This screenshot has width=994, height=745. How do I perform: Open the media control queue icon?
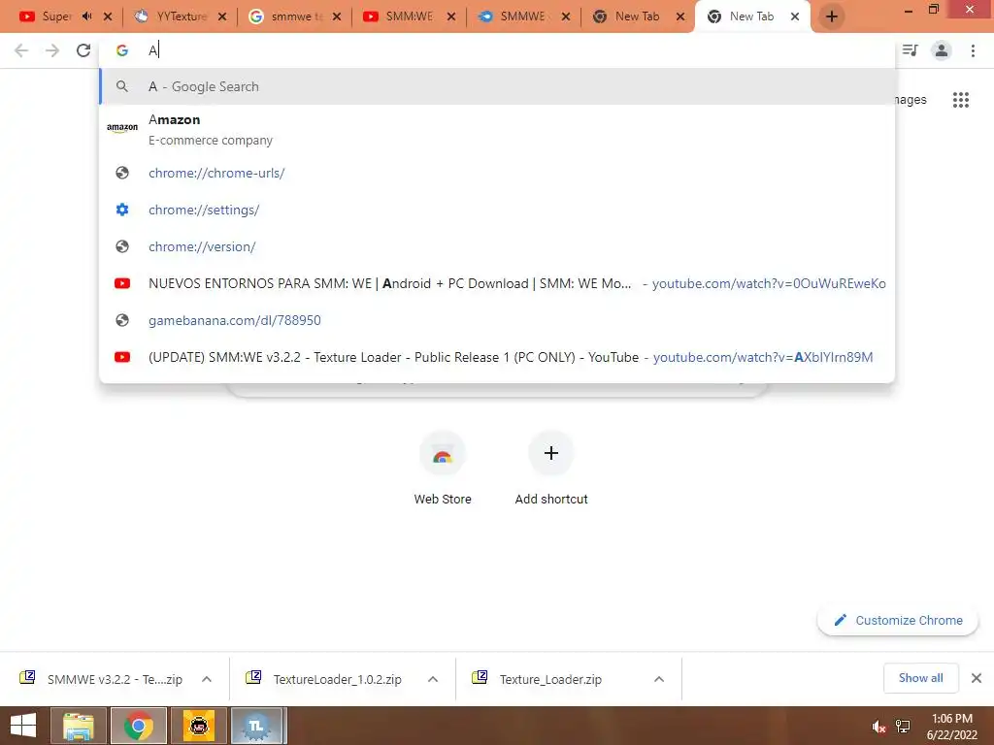[x=911, y=50]
